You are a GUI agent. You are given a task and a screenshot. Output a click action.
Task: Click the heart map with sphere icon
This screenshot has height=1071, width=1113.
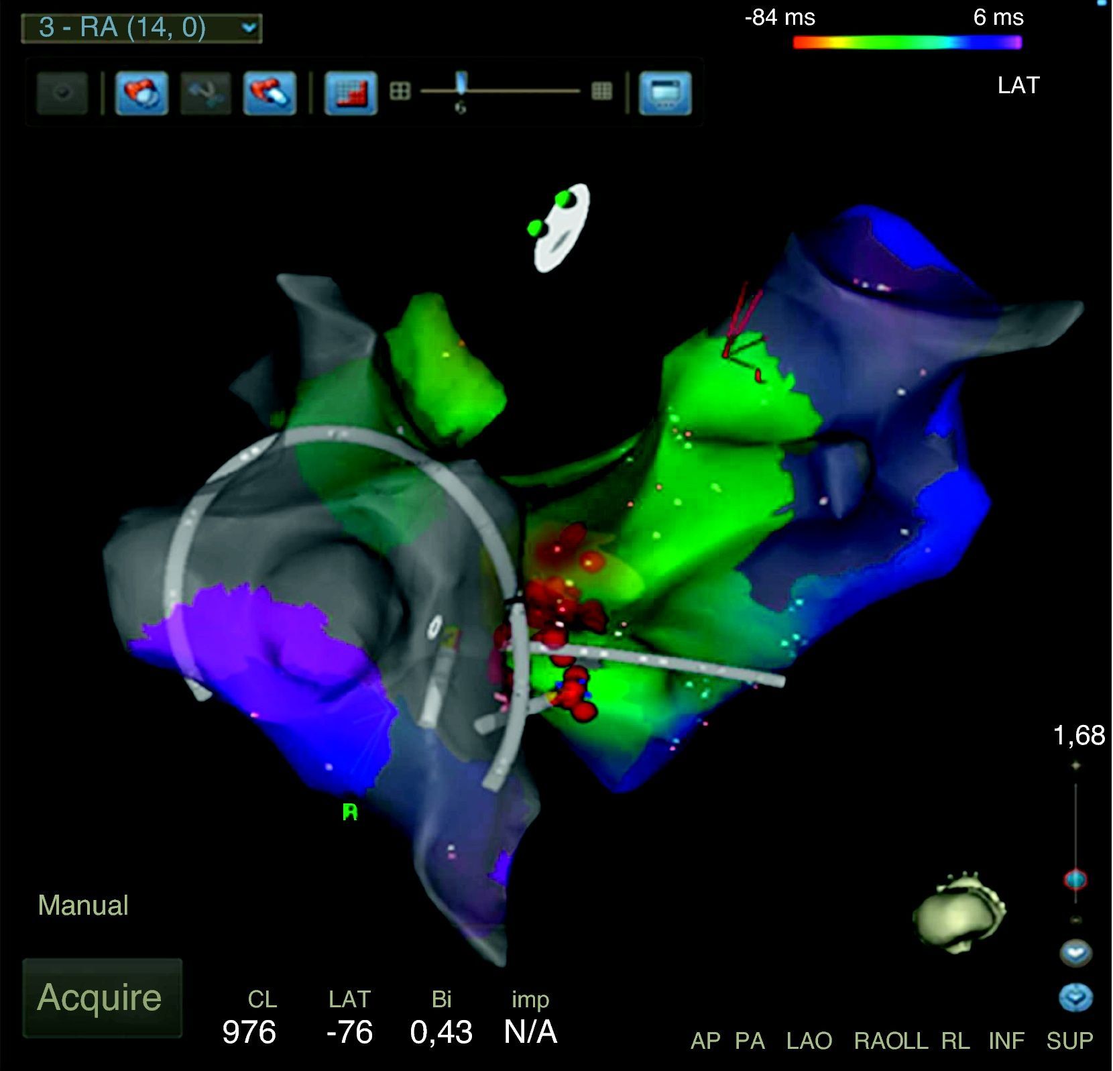tap(141, 93)
